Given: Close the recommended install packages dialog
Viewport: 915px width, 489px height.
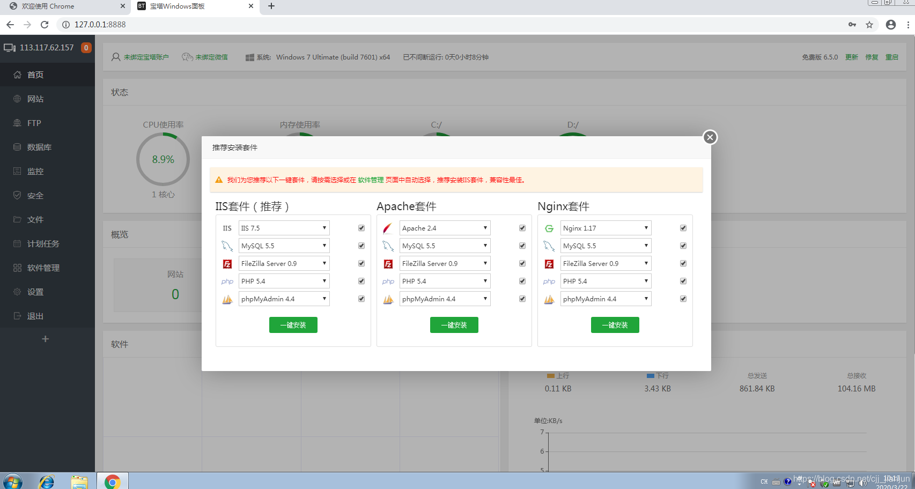Looking at the screenshot, I should tap(710, 137).
